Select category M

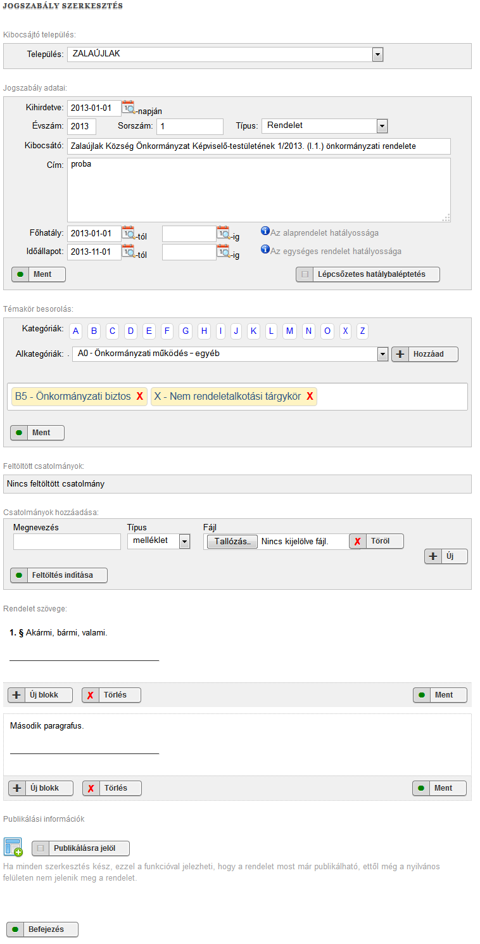pyautogui.click(x=289, y=331)
